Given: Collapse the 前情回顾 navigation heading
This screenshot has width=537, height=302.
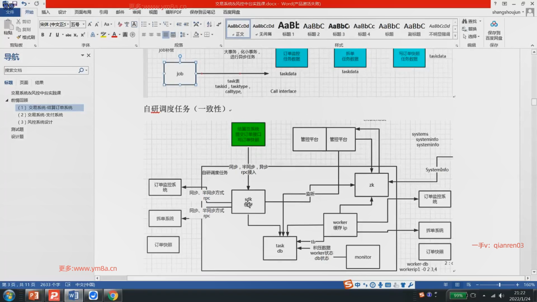Looking at the screenshot, I should click(7, 100).
